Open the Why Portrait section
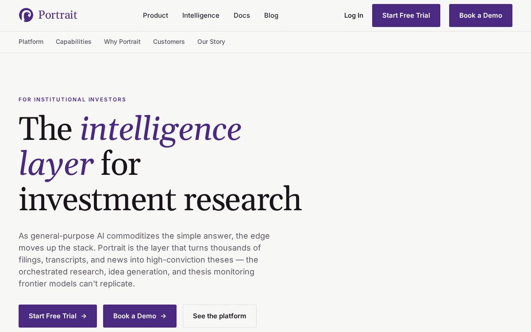The height and width of the screenshot is (332, 531). click(x=122, y=42)
